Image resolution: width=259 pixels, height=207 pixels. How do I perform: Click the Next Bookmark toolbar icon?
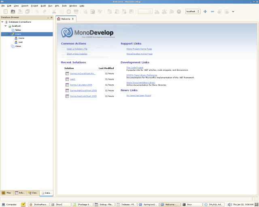(124, 11)
